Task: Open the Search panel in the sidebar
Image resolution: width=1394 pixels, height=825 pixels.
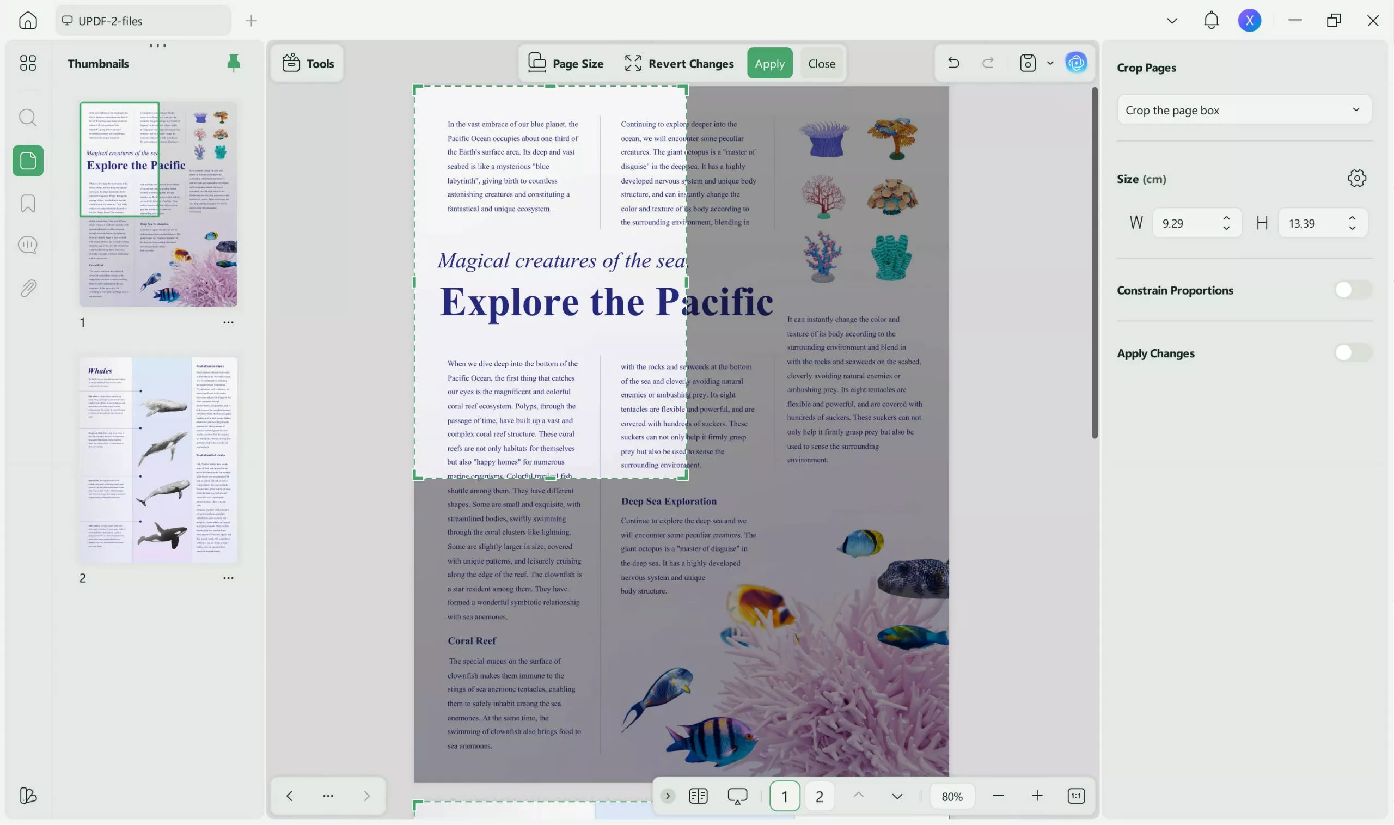Action: click(x=27, y=117)
